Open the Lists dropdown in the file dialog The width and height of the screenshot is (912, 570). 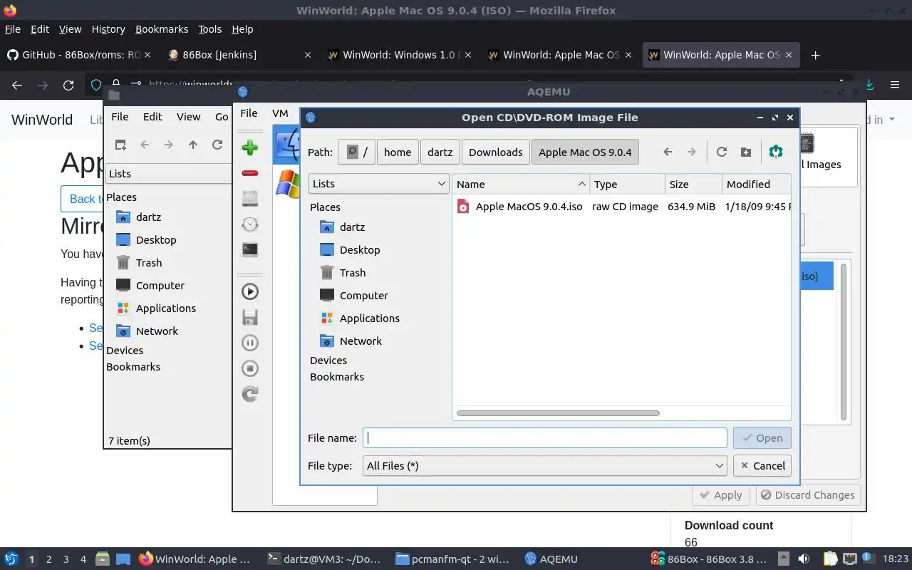[x=379, y=184]
